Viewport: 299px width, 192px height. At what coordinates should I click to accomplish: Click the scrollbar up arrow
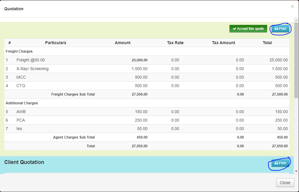pyautogui.click(x=296, y=20)
